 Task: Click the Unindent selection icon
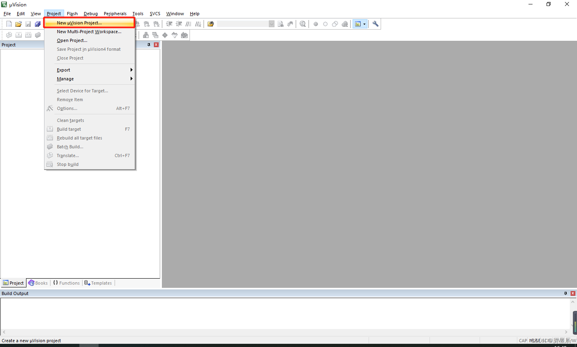pyautogui.click(x=179, y=24)
